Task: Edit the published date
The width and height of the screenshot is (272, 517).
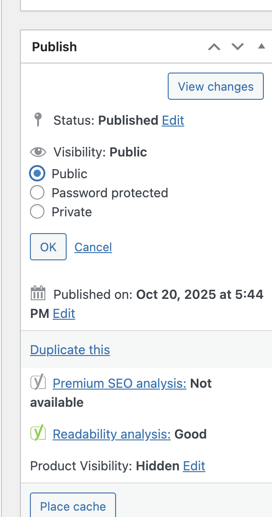Action: (x=64, y=314)
